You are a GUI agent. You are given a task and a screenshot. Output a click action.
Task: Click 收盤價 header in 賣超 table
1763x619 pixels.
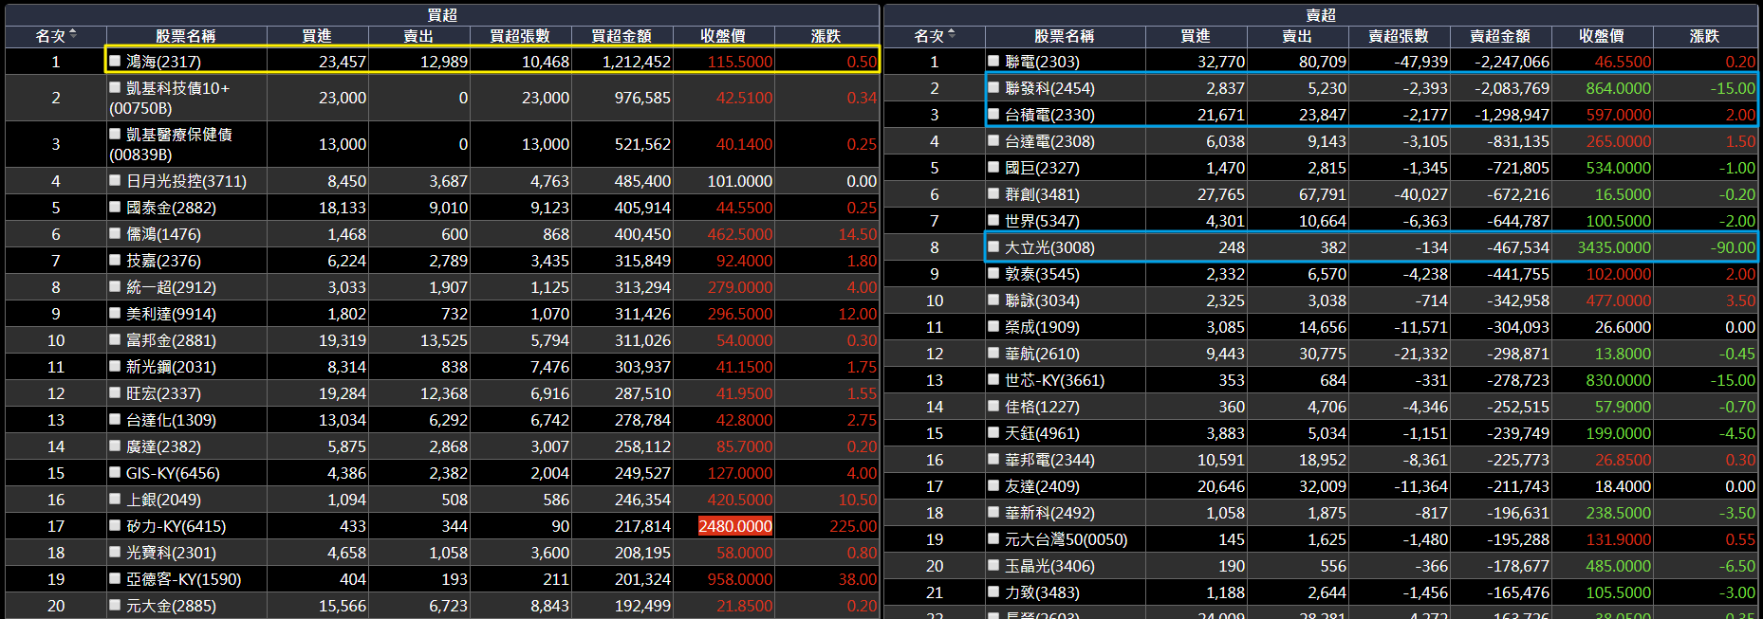pyautogui.click(x=1602, y=36)
